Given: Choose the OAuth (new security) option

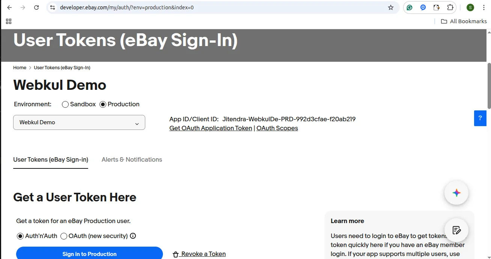Looking at the screenshot, I should 64,236.
